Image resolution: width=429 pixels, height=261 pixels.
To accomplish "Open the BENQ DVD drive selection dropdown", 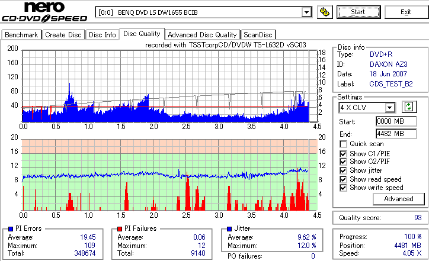I will pyautogui.click(x=306, y=12).
